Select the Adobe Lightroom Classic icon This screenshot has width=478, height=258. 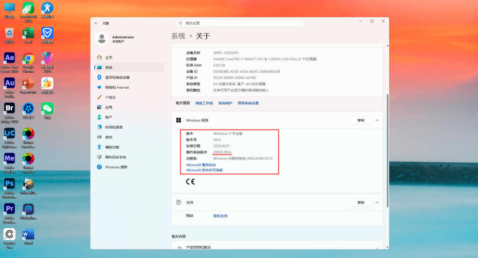pyautogui.click(x=9, y=138)
